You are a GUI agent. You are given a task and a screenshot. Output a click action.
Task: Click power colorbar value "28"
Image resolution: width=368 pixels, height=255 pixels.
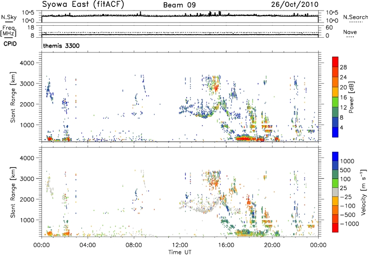343,67
